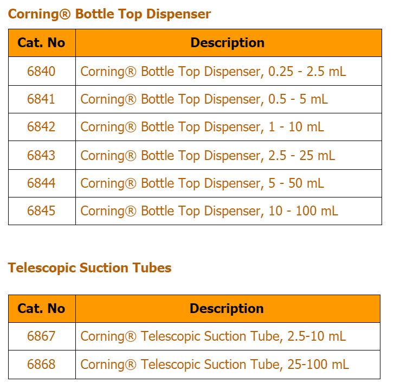394x389 pixels.
Task: Open Bottle Top Dispenser 5 - 50 mL
Action: tap(202, 183)
